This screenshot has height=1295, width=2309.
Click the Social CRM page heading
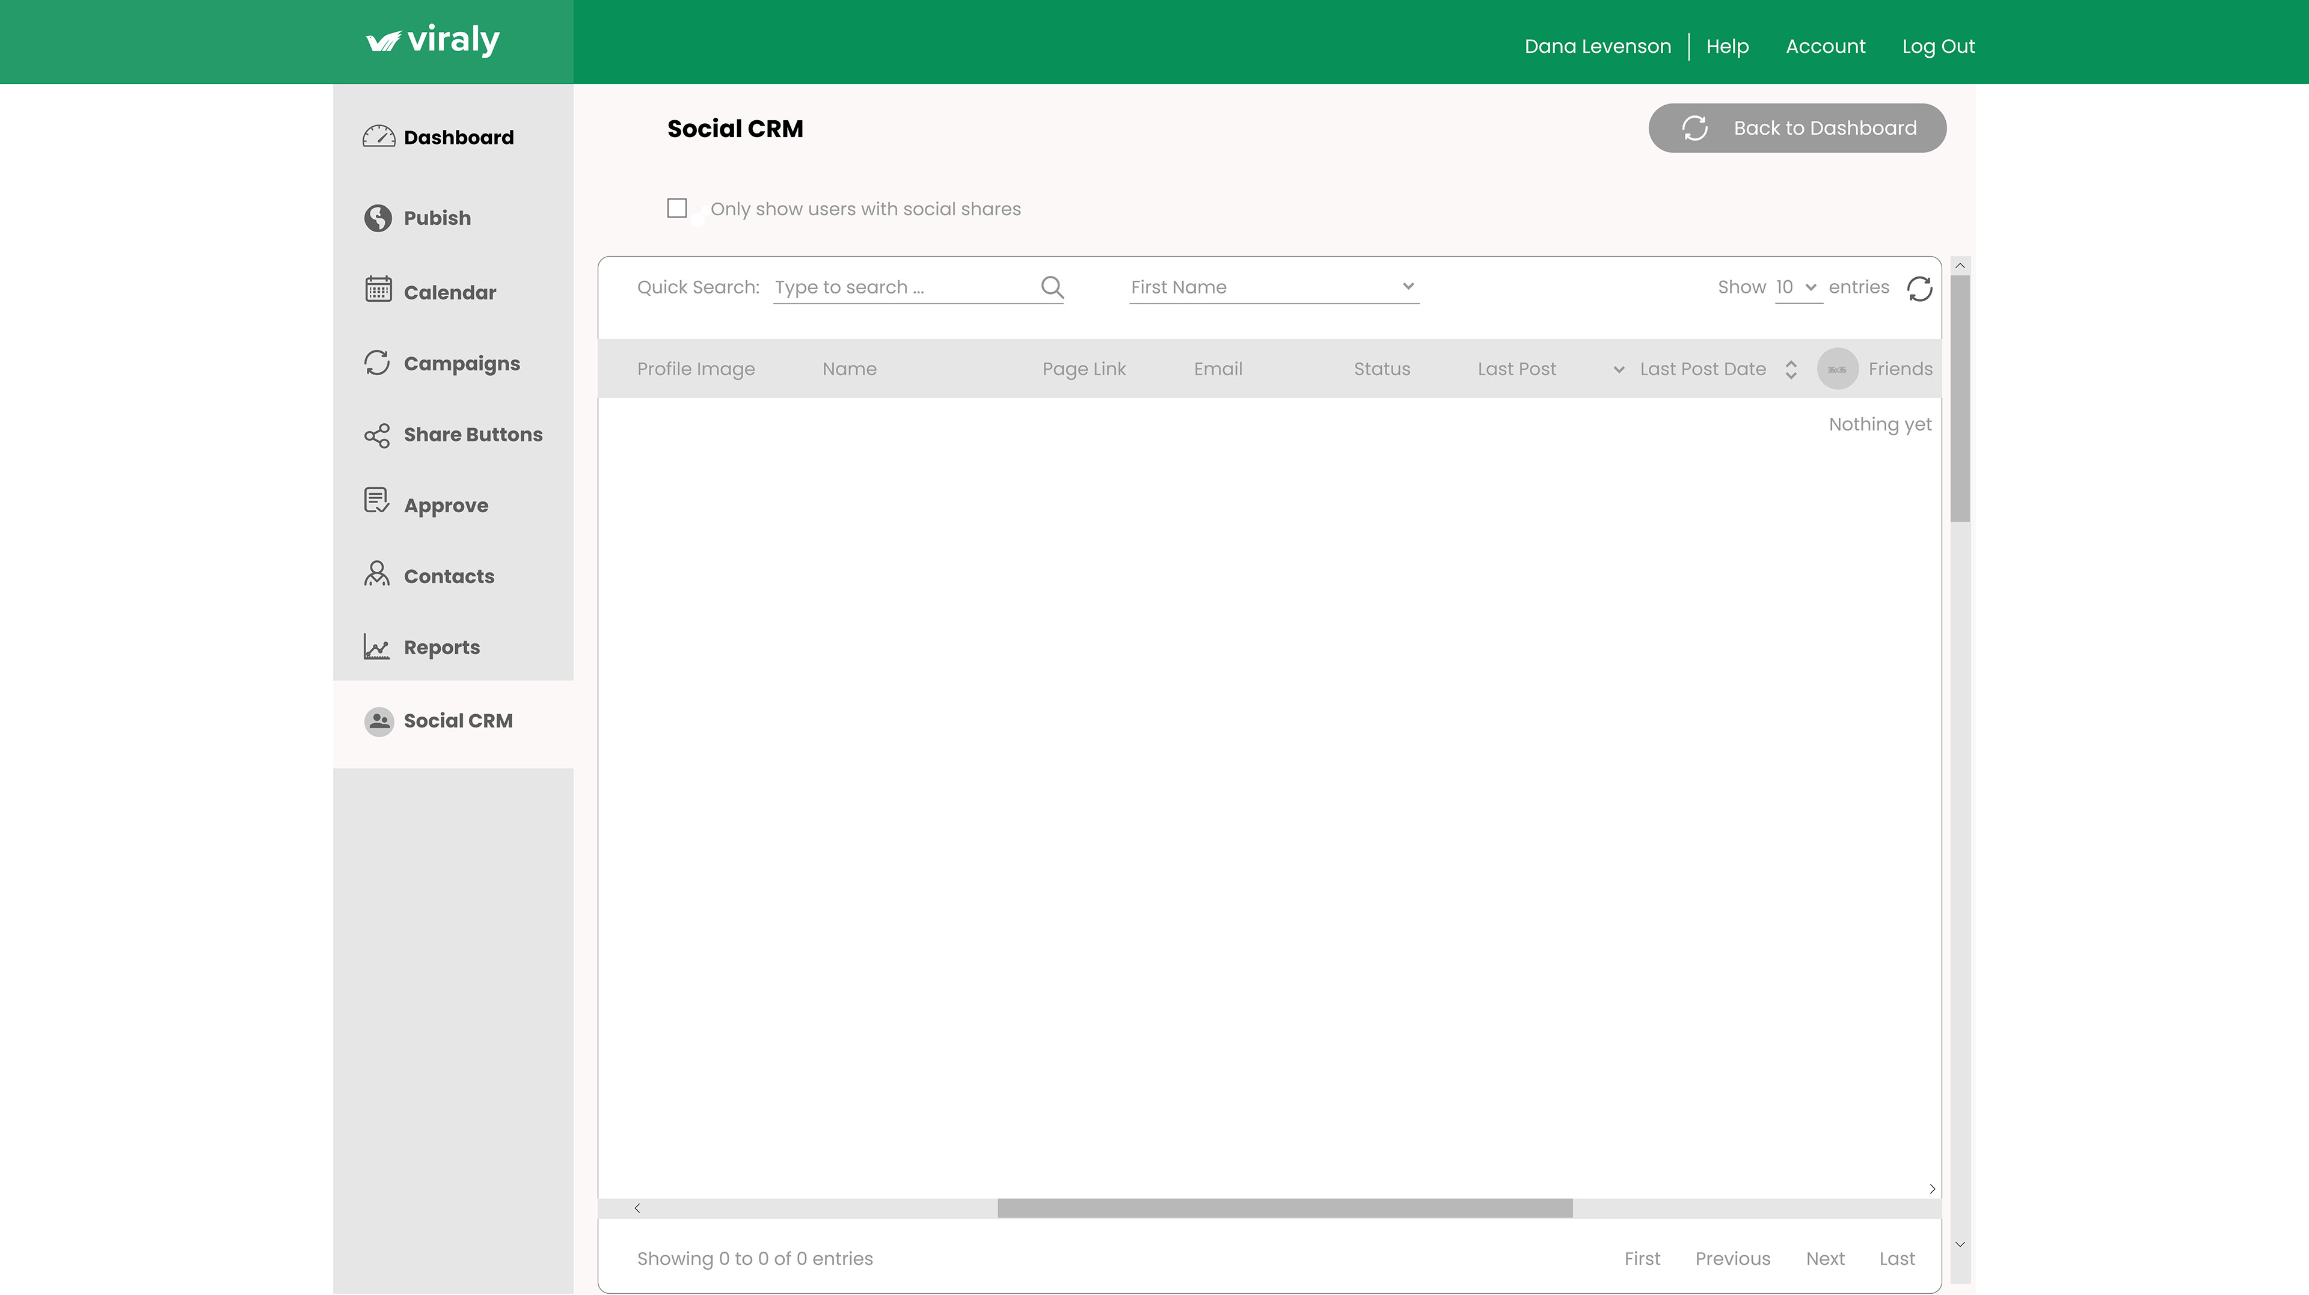tap(735, 129)
